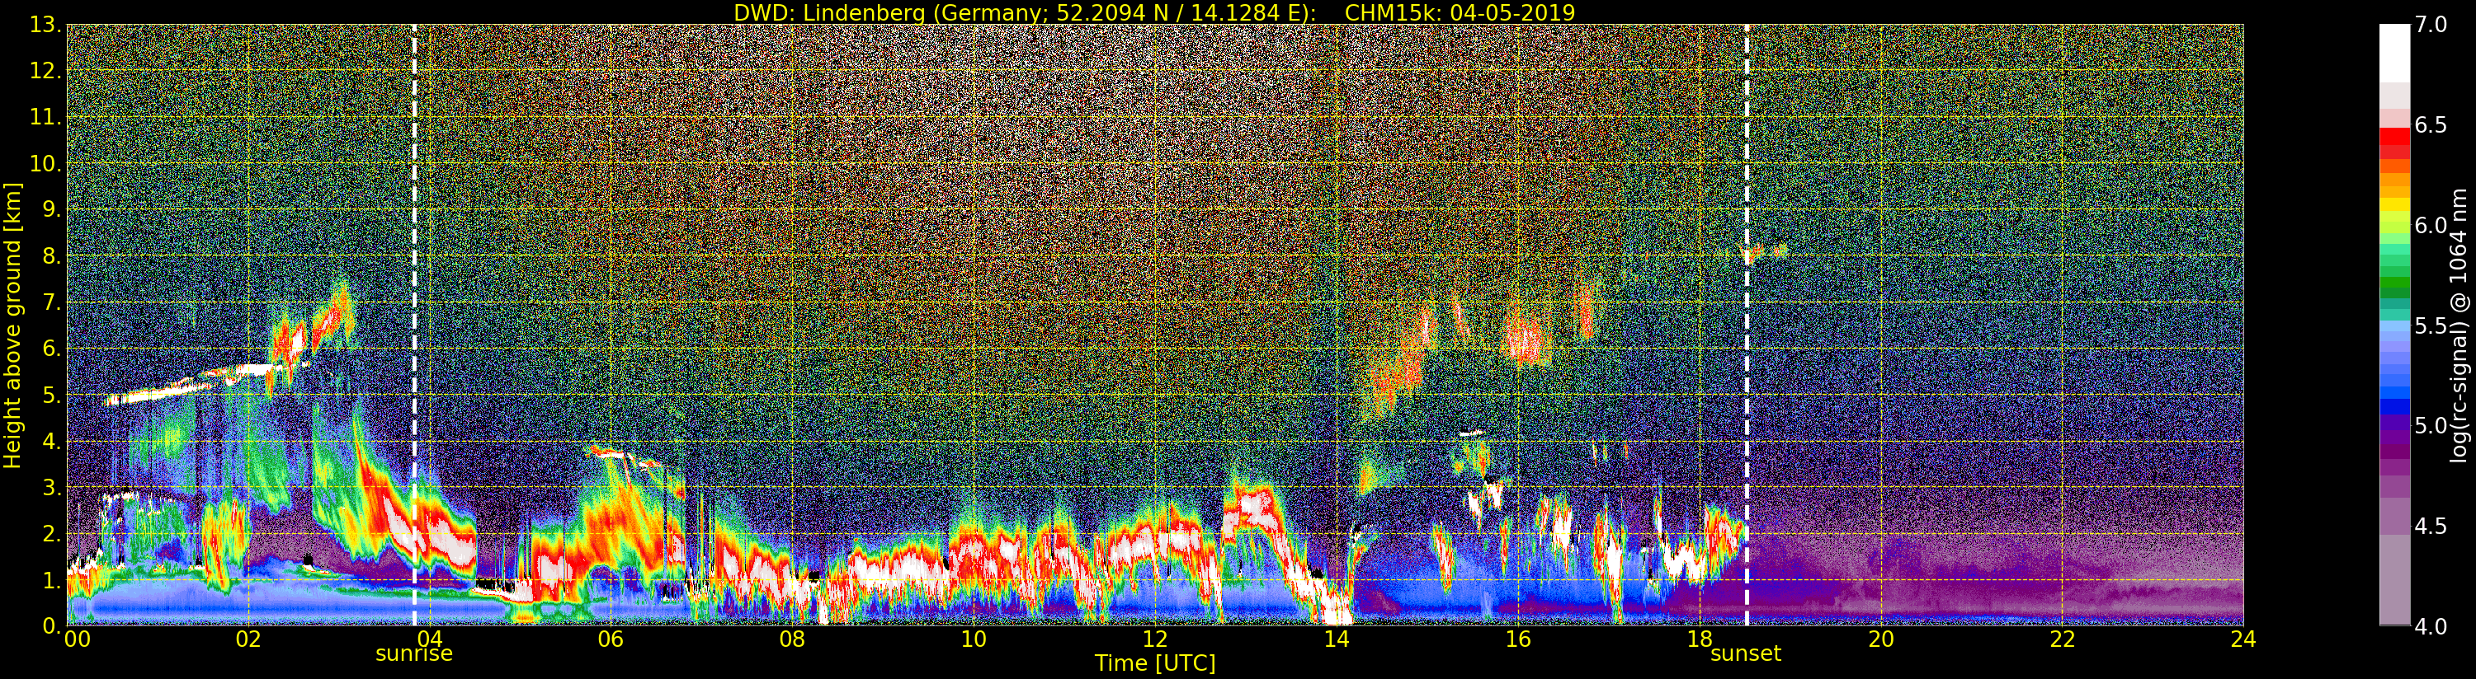Click the height axis tick '7.'

click(51, 302)
